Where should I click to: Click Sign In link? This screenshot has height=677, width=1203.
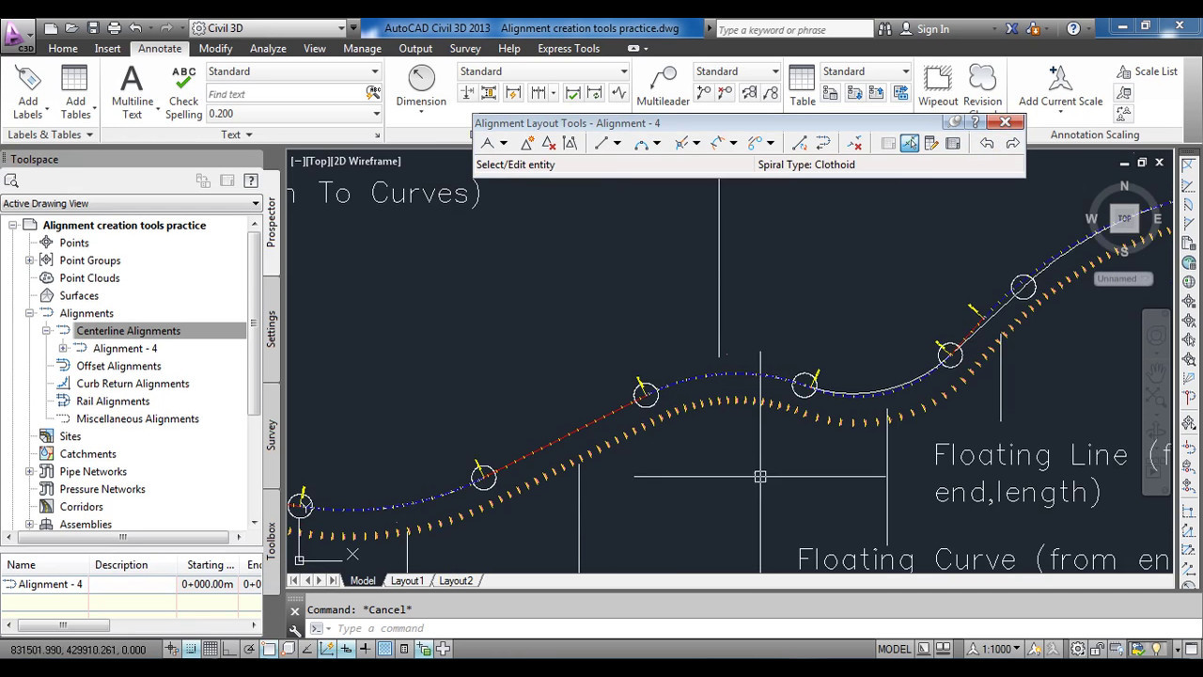(x=932, y=29)
